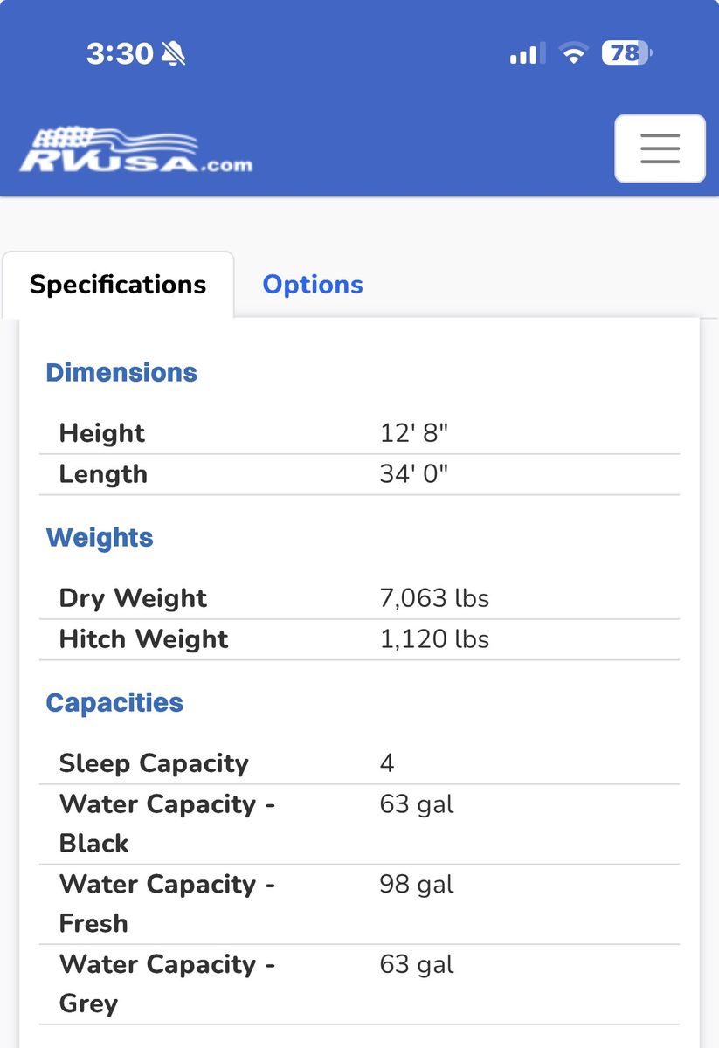Tap the Hitch Weight 1,120 lbs value

[x=434, y=639]
